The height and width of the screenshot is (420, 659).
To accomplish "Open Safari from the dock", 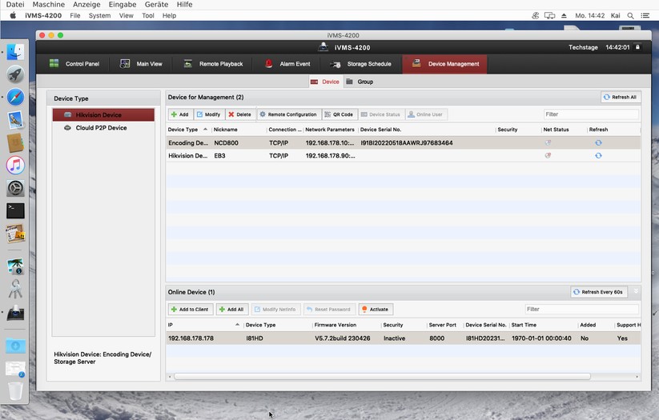I will (15, 98).
